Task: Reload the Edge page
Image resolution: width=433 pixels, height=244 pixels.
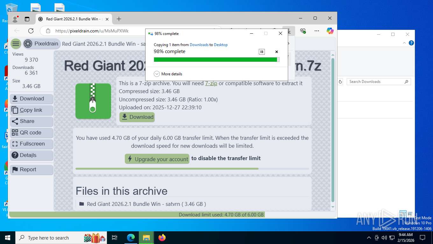Action: [31, 31]
